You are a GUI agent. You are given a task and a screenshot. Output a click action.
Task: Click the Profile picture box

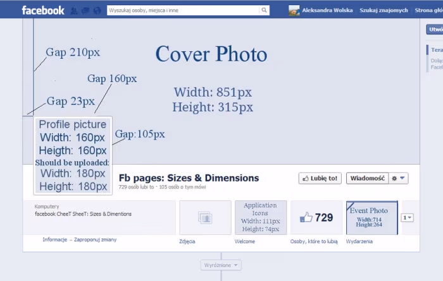pos(73,155)
